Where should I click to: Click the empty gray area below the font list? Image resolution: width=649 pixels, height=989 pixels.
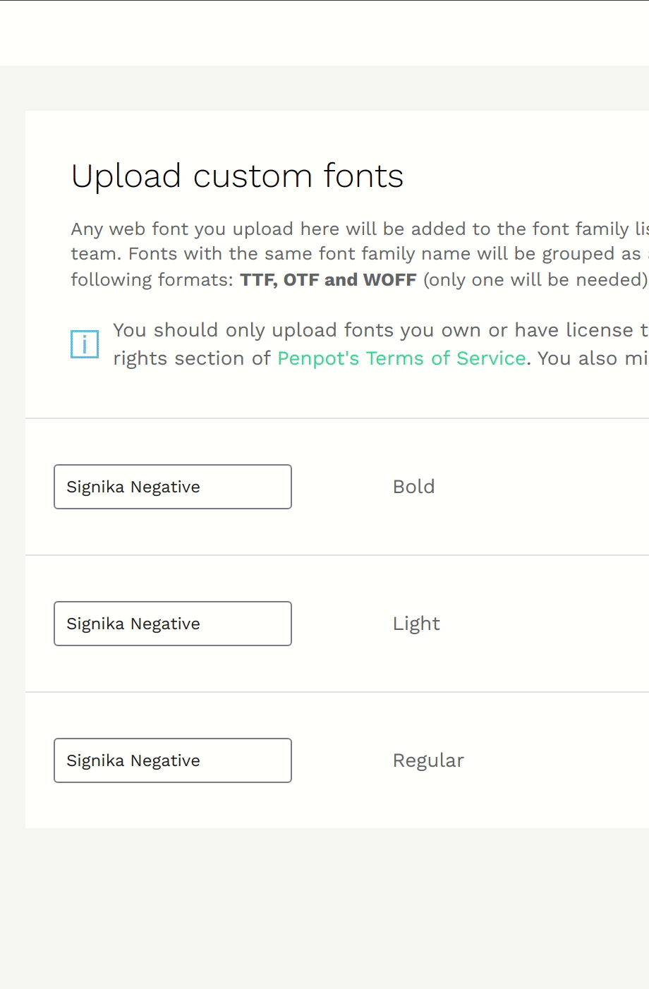[x=324, y=909]
